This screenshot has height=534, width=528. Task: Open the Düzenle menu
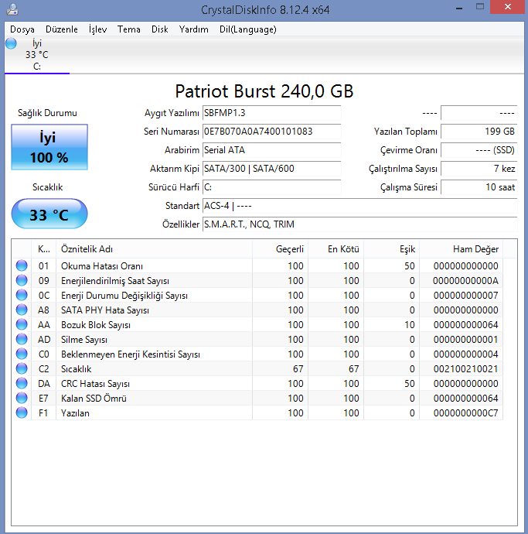(62, 29)
